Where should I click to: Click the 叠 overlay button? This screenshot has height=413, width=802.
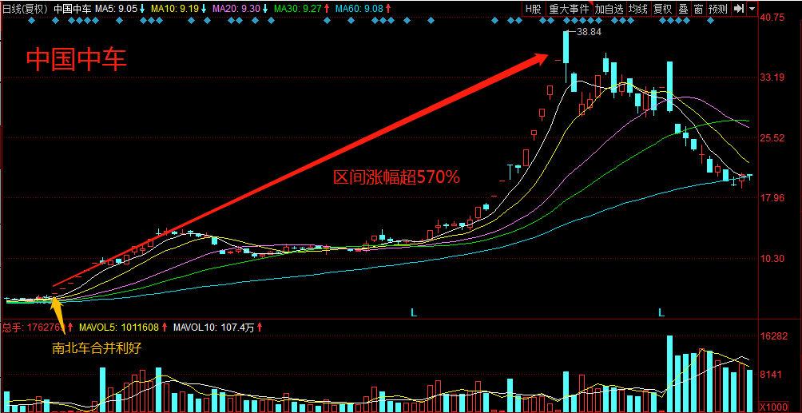pyautogui.click(x=683, y=9)
